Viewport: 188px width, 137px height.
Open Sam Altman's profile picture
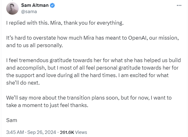click(12, 8)
